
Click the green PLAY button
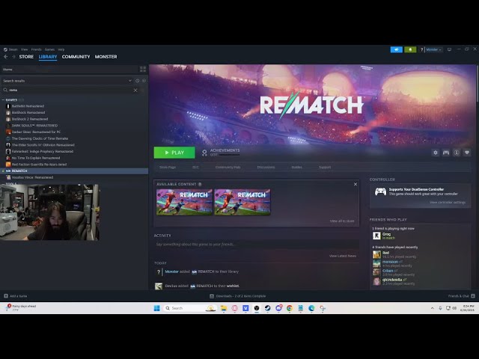click(x=174, y=153)
